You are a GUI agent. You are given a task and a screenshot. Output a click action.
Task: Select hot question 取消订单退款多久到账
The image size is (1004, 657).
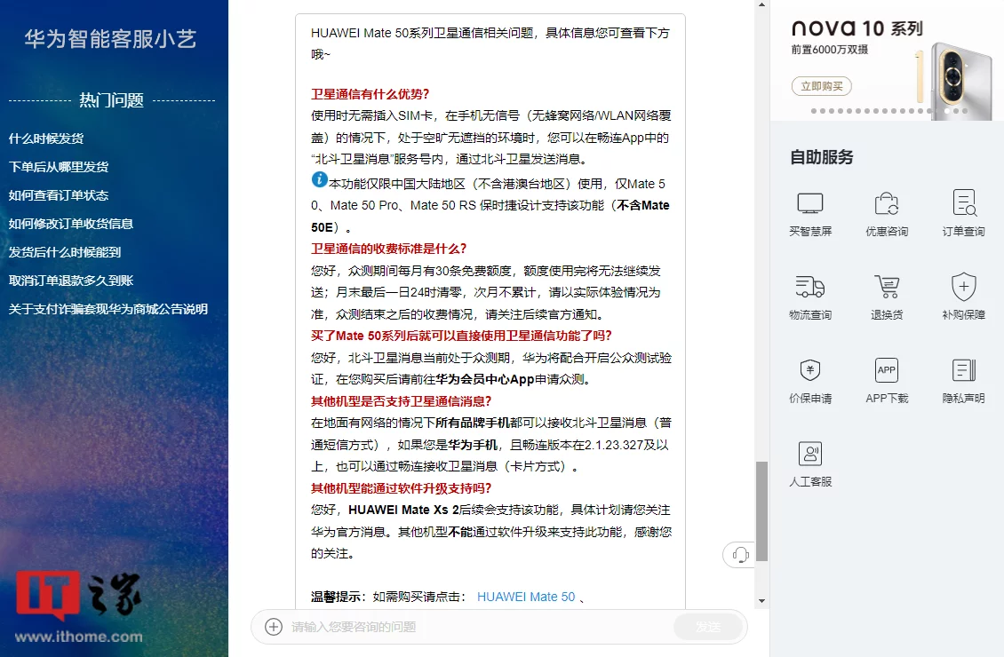pos(71,281)
